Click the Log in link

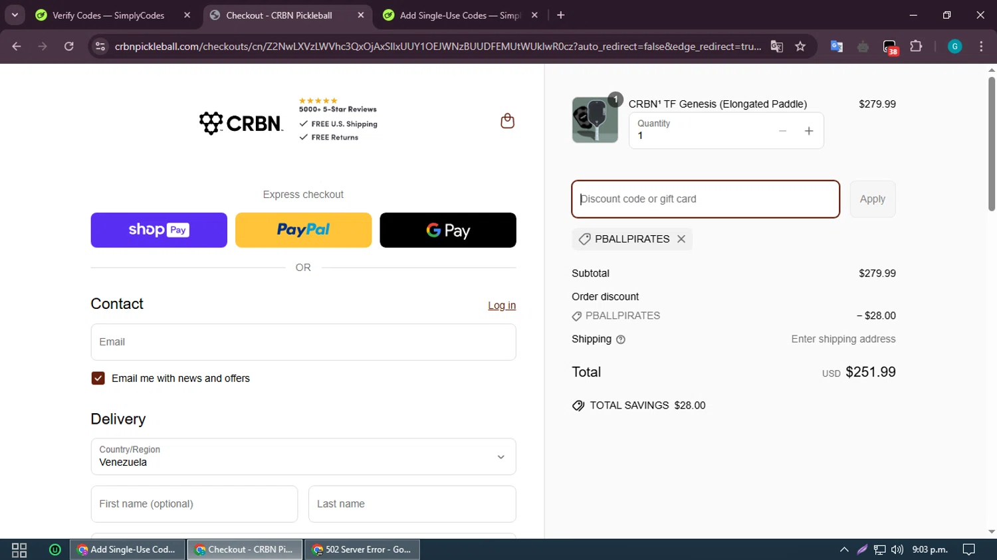[x=502, y=306]
